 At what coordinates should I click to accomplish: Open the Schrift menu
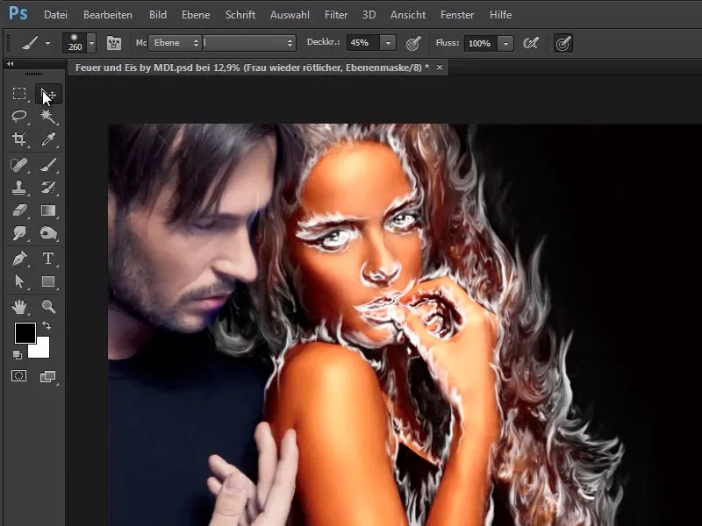pos(240,15)
